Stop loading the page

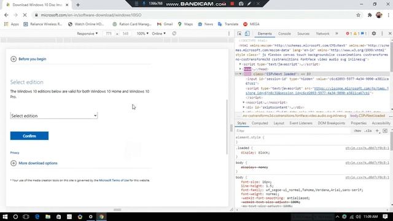(x=25, y=15)
